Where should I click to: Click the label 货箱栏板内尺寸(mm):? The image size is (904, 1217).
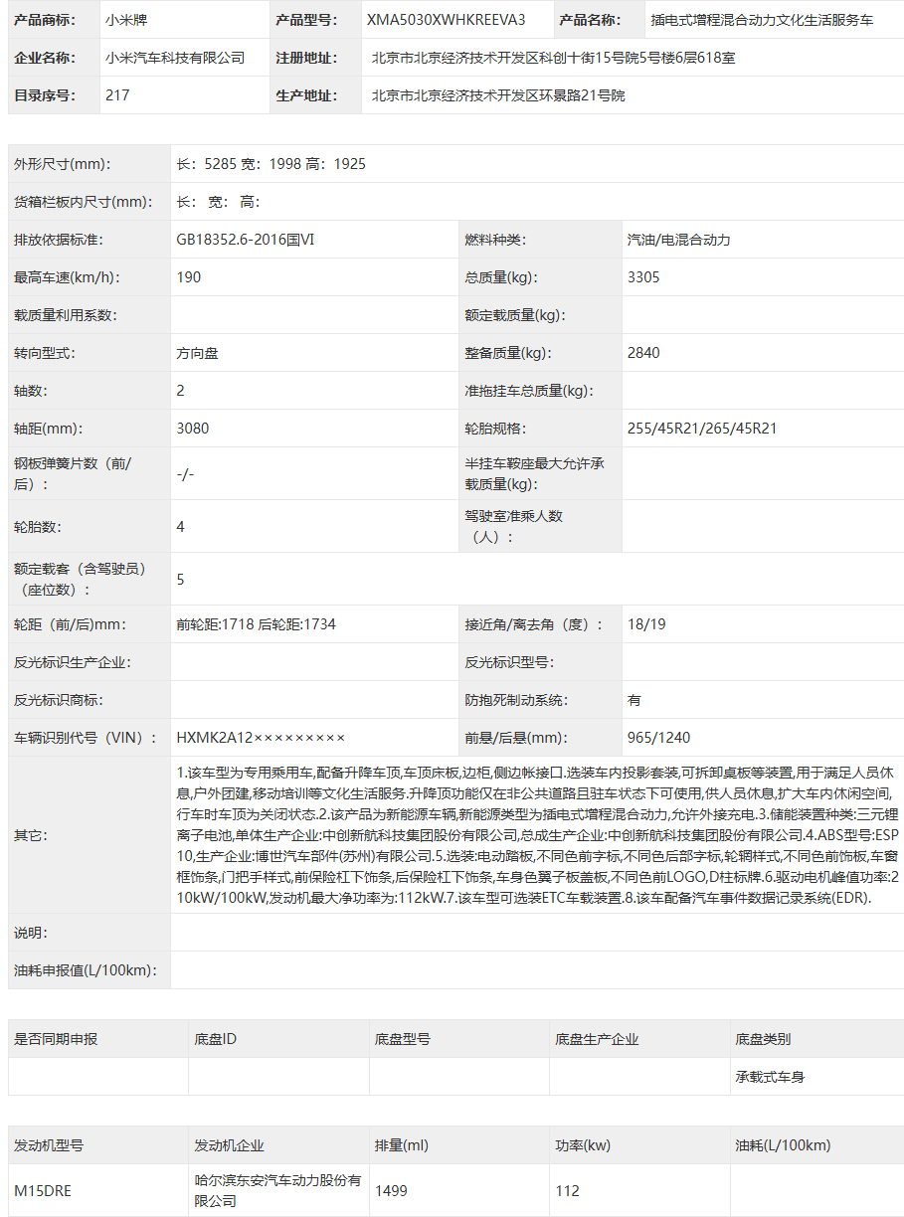pos(84,202)
